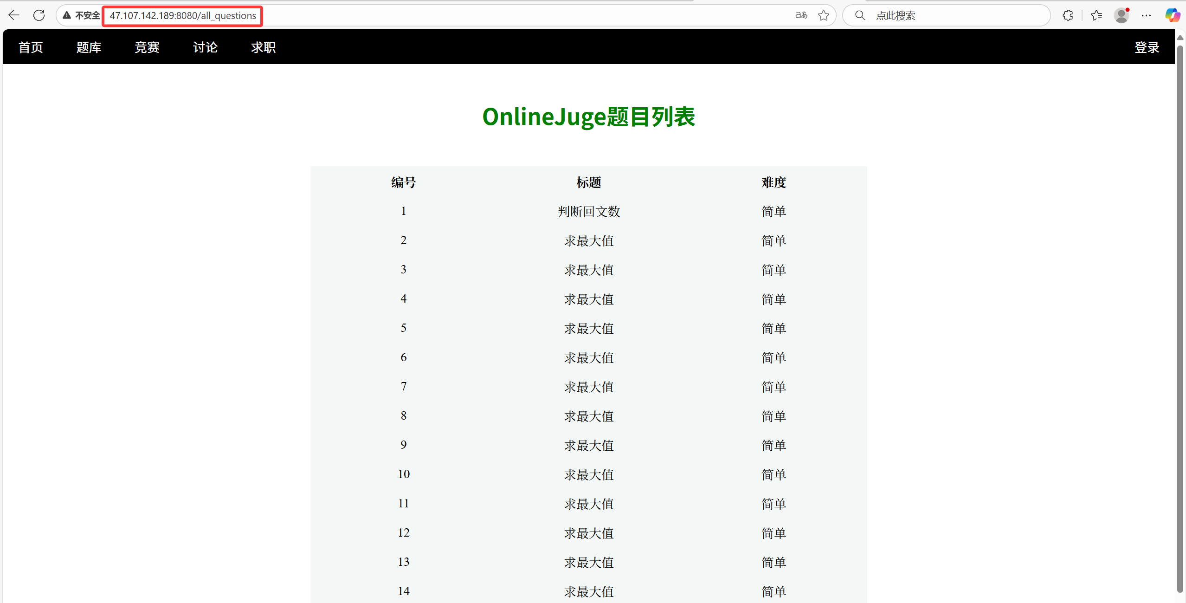Bookmark page with star icon
The height and width of the screenshot is (603, 1186).
(824, 15)
